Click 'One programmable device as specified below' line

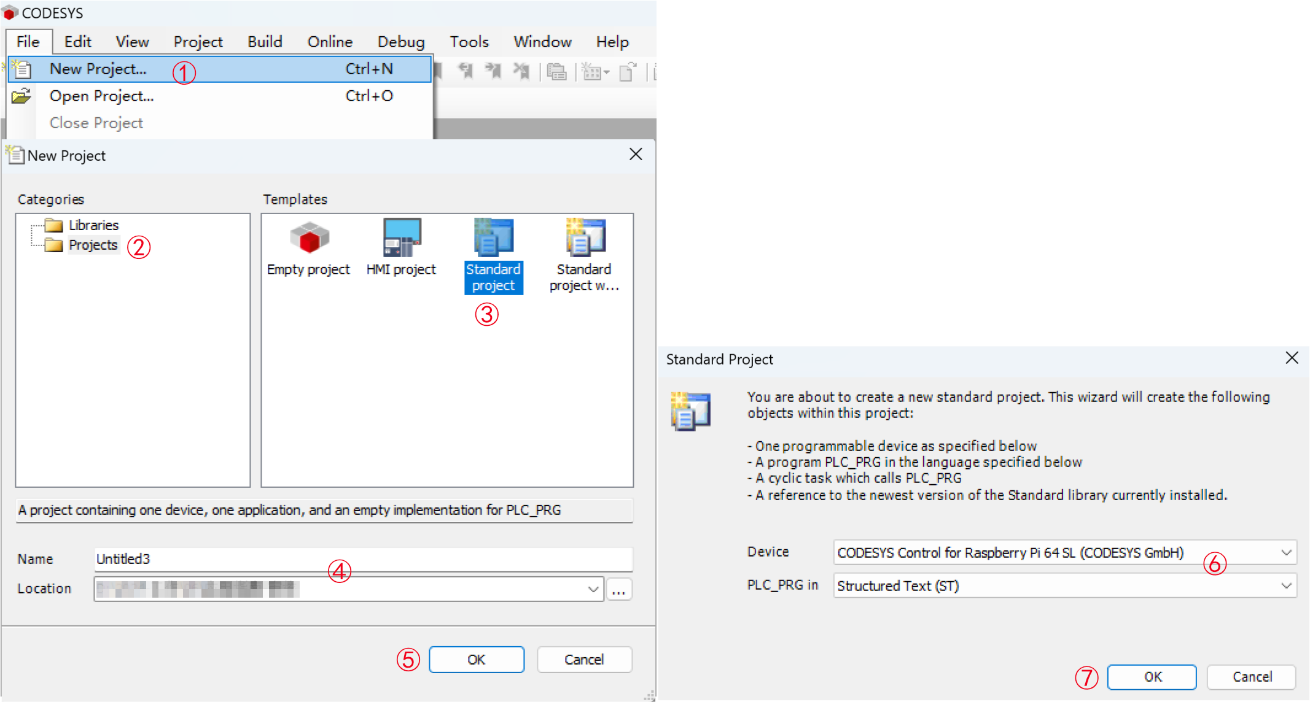tap(892, 446)
